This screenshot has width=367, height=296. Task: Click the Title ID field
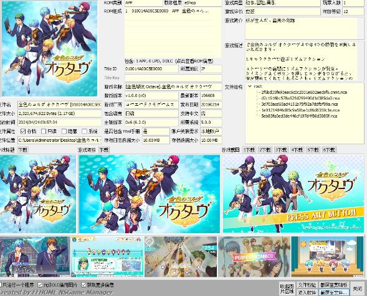(151, 69)
